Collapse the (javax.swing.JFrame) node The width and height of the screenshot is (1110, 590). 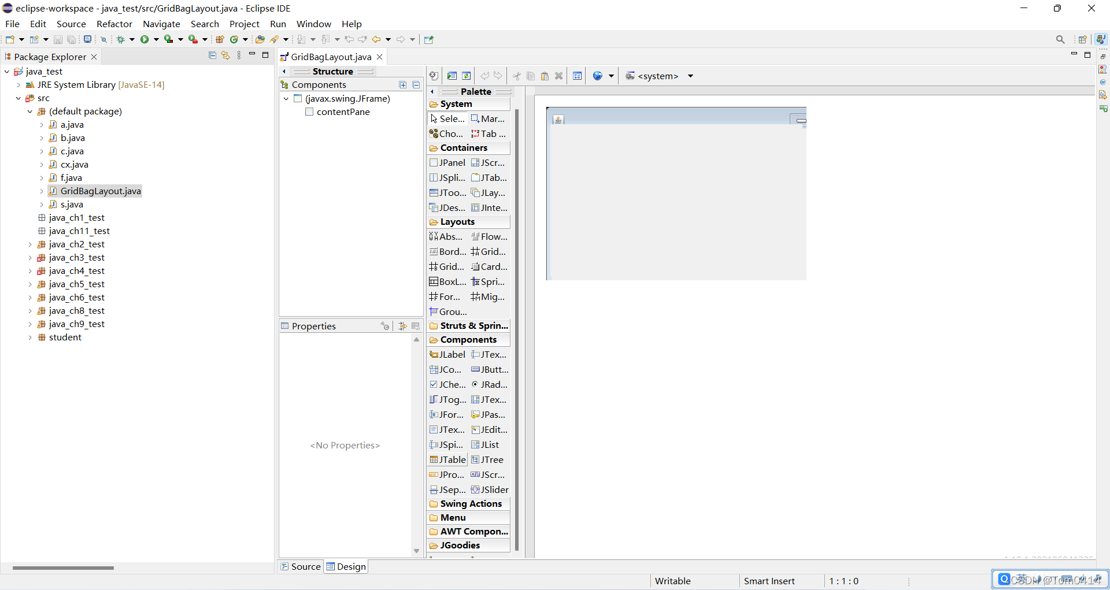click(x=286, y=99)
